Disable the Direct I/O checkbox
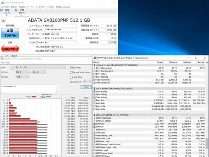This screenshot has width=209, height=157. pos(71,68)
